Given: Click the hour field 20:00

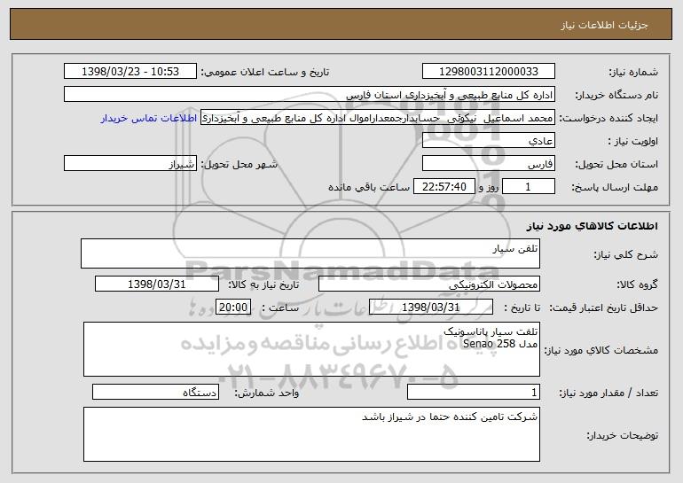Looking at the screenshot, I should (233, 308).
